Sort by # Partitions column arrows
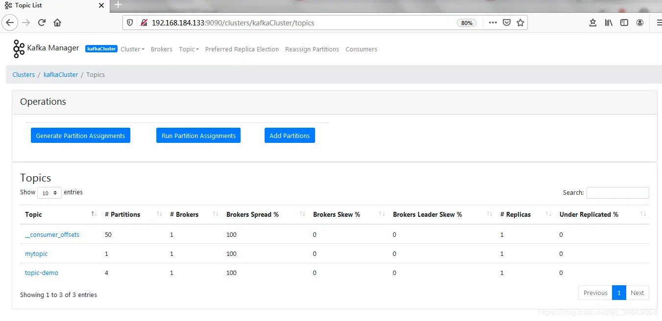662x321 pixels. [159, 214]
